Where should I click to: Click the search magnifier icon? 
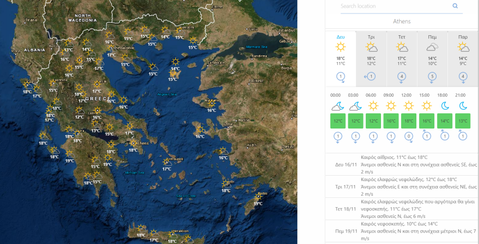455,7
